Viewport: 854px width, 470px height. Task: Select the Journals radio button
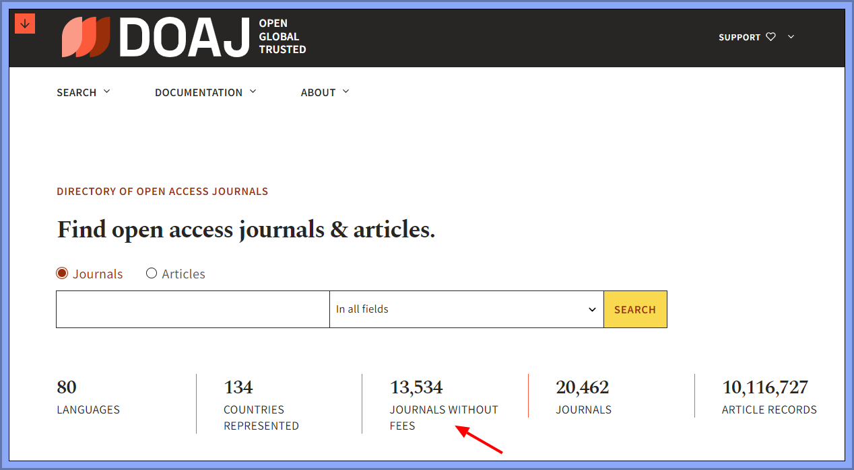coord(62,273)
